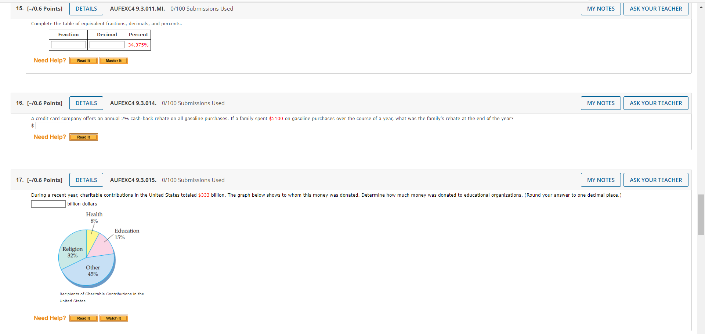Click the gasoline rebate dollar input field
705x334 pixels.
coord(53,126)
